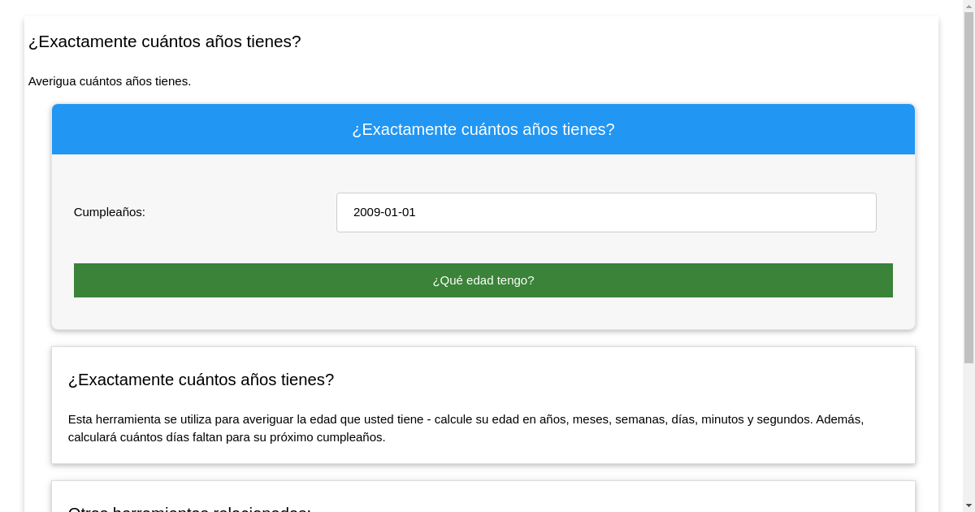This screenshot has width=975, height=512.
Task: Click the blue ¿Exactamente cuántos años tienes? header
Action: pyautogui.click(x=483, y=129)
